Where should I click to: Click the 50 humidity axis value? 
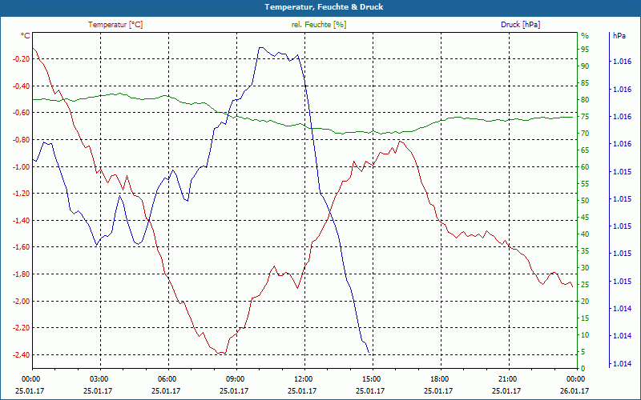tap(585, 201)
